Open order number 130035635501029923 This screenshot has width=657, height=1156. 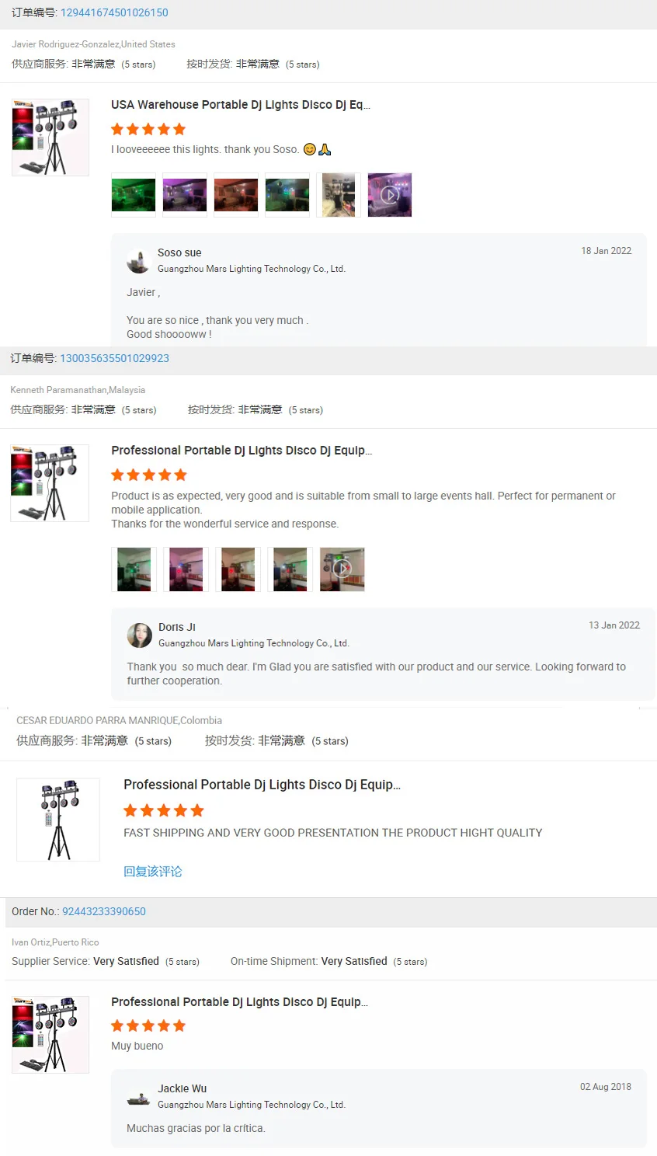pyautogui.click(x=114, y=358)
